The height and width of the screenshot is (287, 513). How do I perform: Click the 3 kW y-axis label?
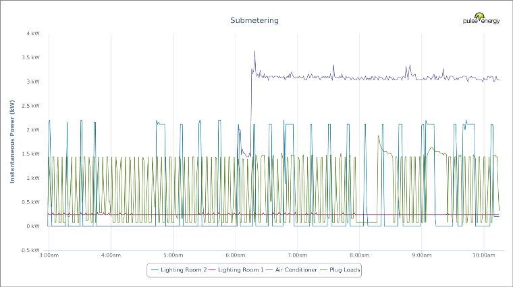(33, 82)
